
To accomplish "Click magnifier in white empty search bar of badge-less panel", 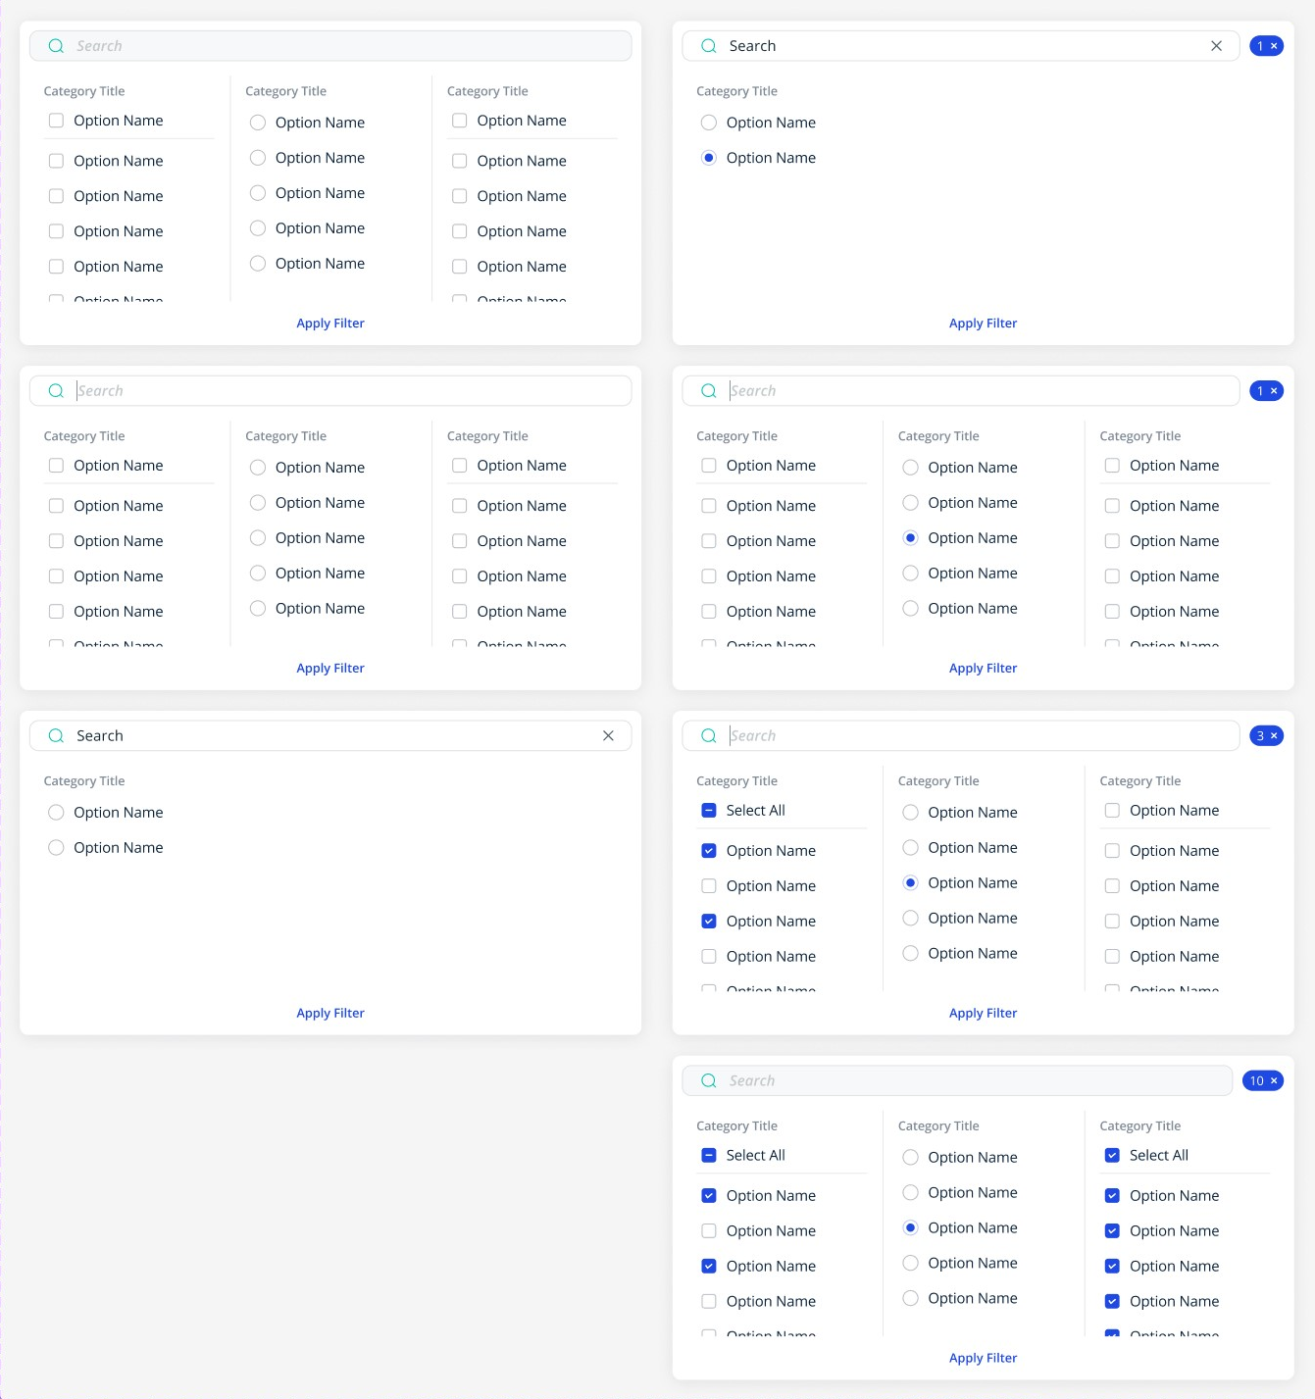I will 56,391.
